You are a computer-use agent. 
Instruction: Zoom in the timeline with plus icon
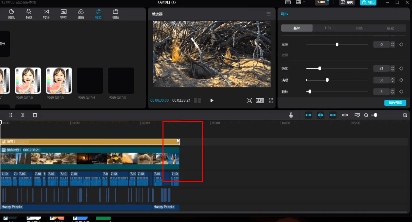pyautogui.click(x=405, y=115)
